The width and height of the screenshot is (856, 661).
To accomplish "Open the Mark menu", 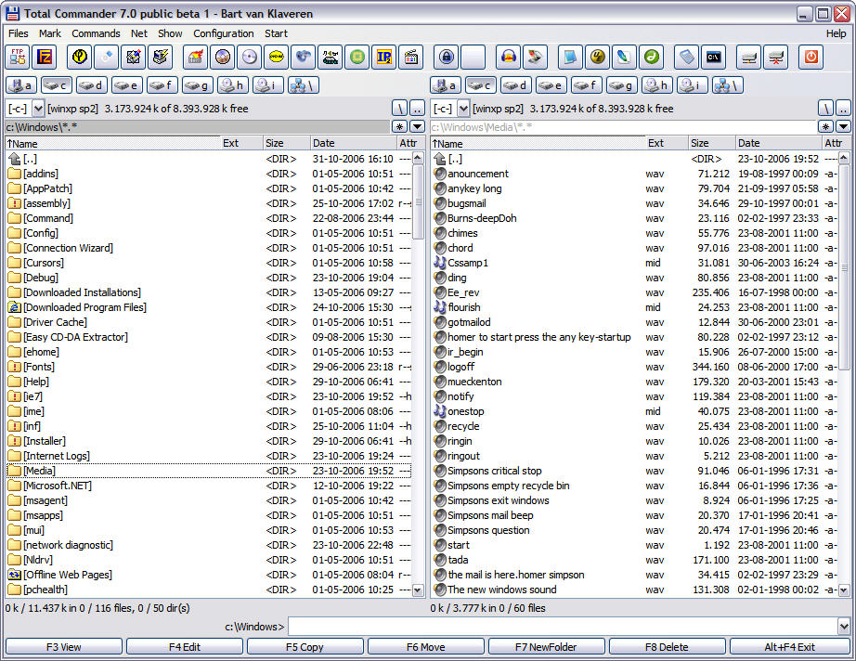I will (50, 33).
